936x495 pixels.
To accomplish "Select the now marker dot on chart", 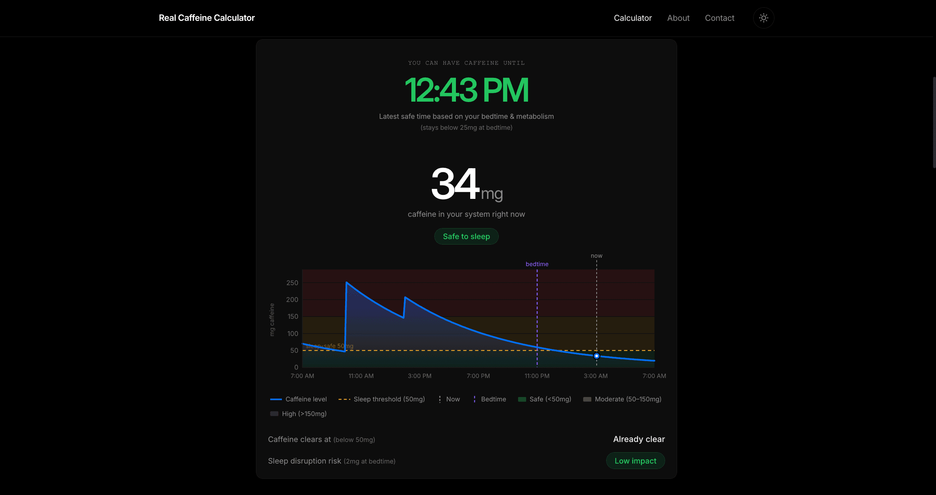I will click(x=596, y=356).
